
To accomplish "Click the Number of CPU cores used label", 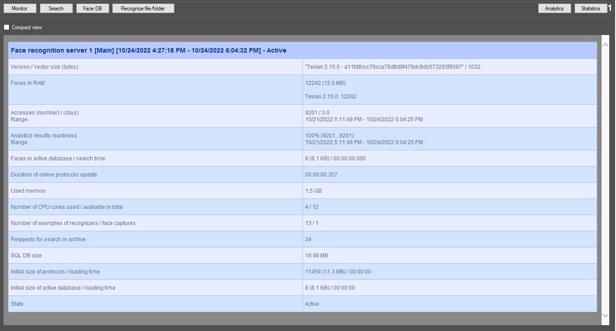I will click(66, 207).
